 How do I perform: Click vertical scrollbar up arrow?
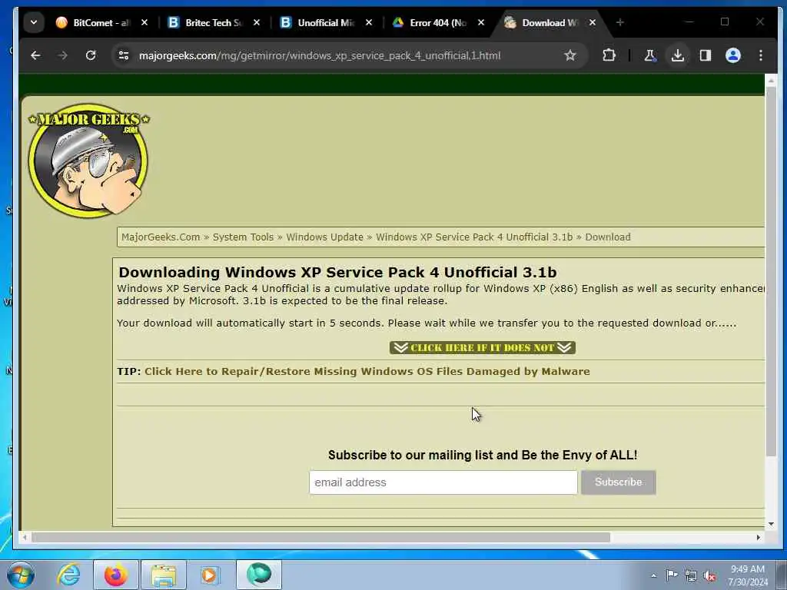(x=771, y=81)
